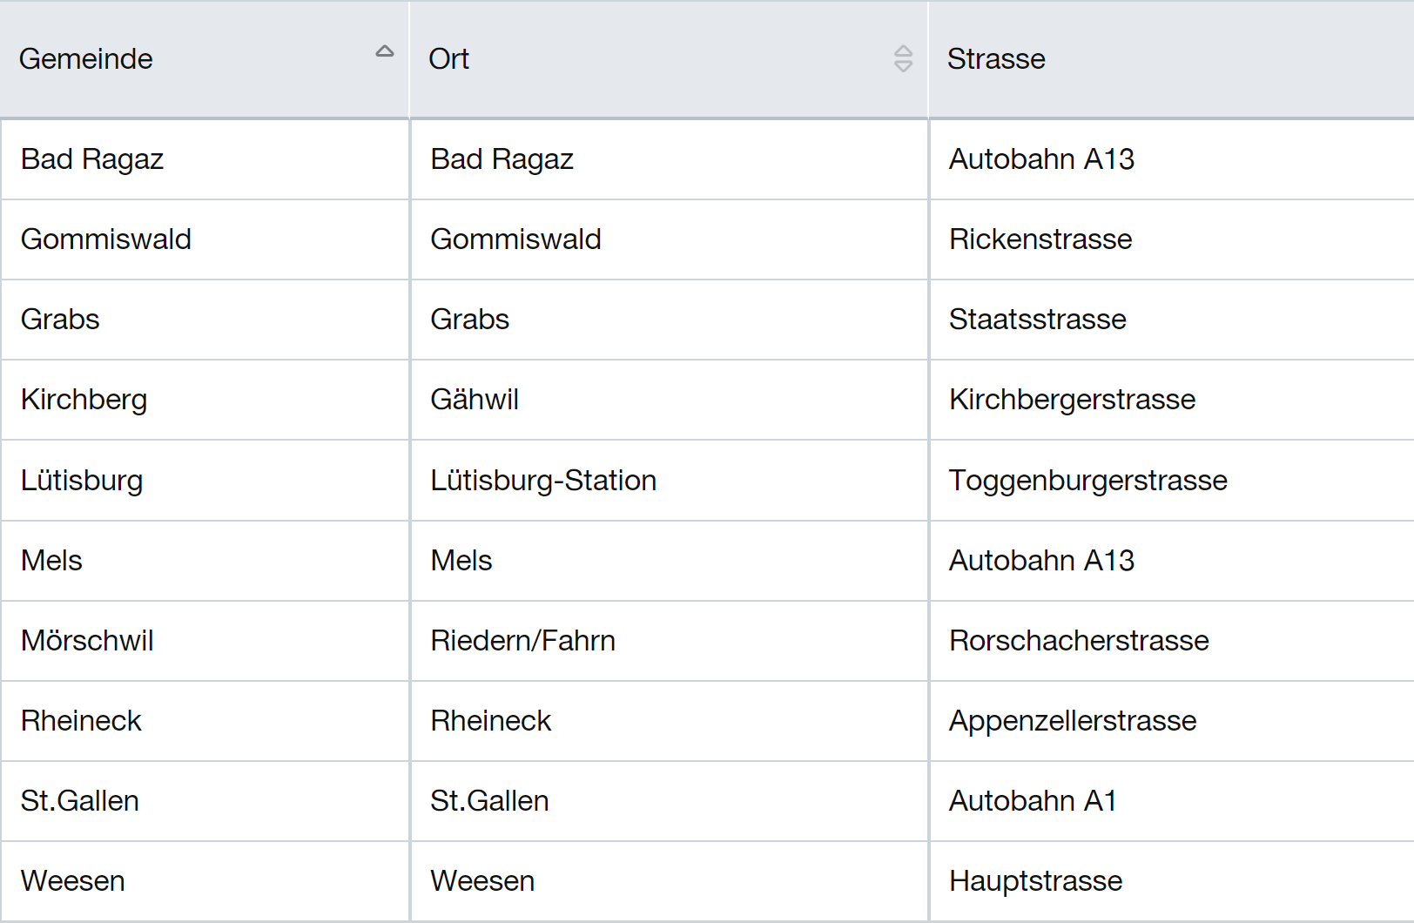This screenshot has width=1414, height=923.
Task: Click the Rickenstrasse cell
Action: (1040, 239)
